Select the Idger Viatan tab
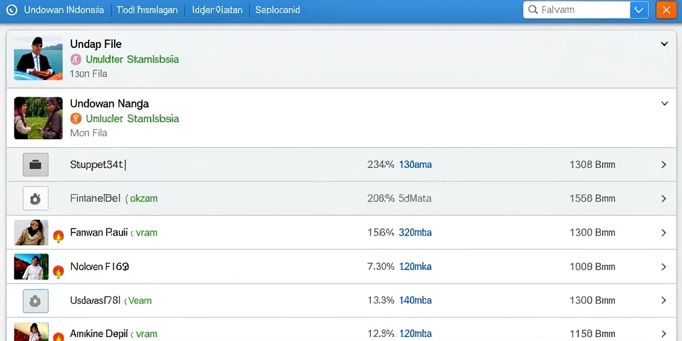This screenshot has width=682, height=341. click(x=217, y=10)
